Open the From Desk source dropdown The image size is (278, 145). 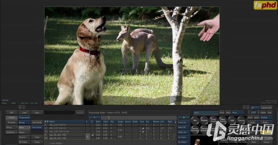click(37, 127)
